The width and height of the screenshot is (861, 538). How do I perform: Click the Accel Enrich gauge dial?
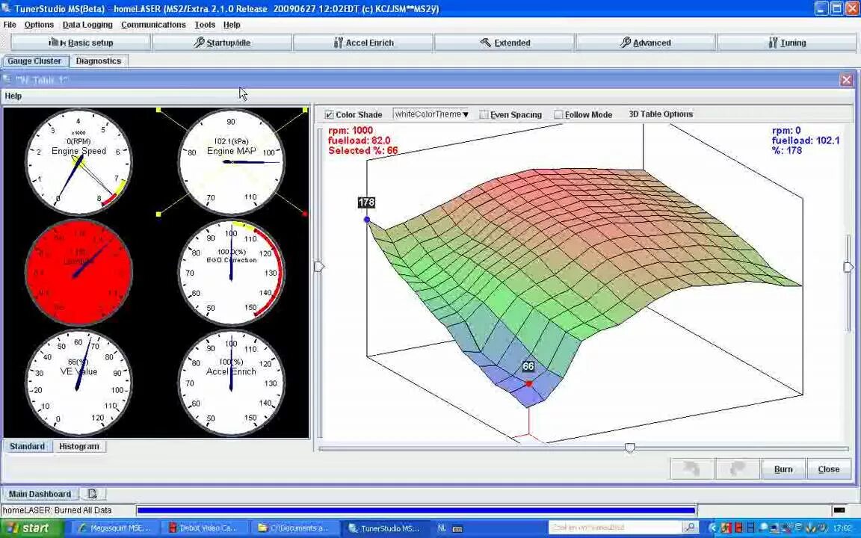(231, 383)
